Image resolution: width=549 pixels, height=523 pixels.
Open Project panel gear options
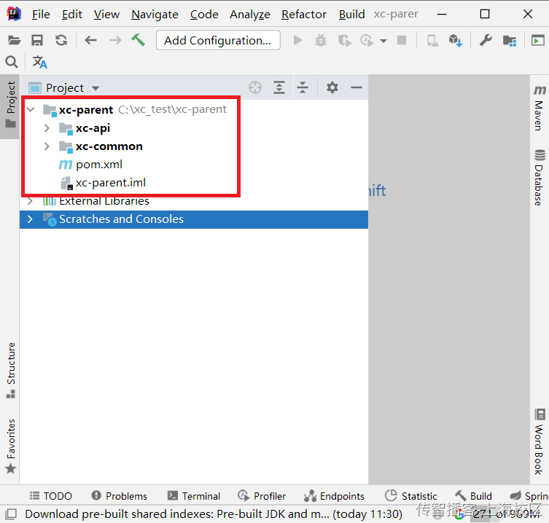coord(332,87)
